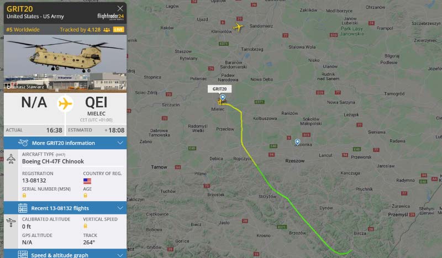Click the serial number padlock icon
The image size is (442, 258).
click(x=24, y=195)
